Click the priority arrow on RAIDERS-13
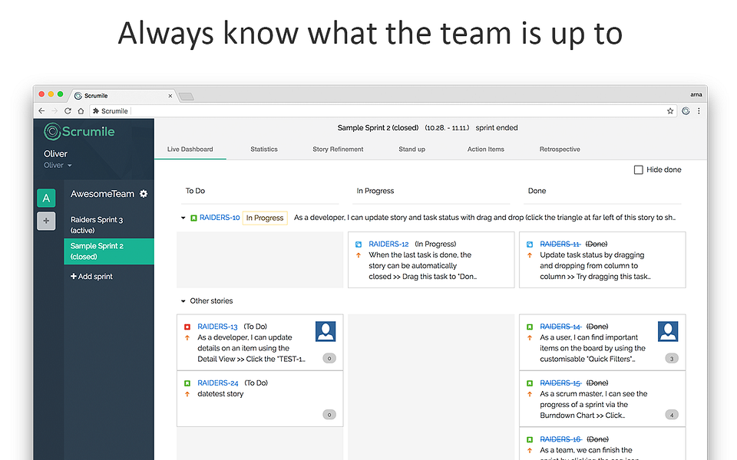Image resolution: width=737 pixels, height=460 pixels. pyautogui.click(x=187, y=337)
